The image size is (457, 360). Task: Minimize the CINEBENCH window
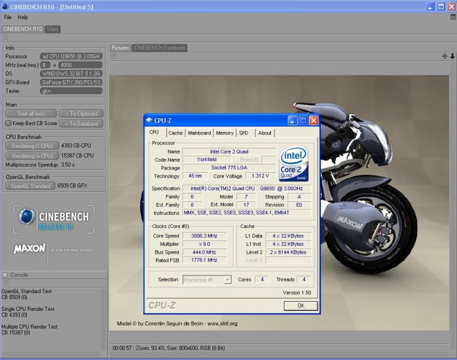431,6
